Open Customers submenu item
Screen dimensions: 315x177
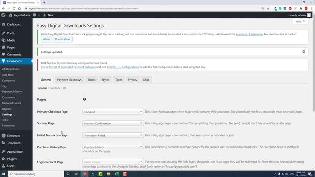9,97
